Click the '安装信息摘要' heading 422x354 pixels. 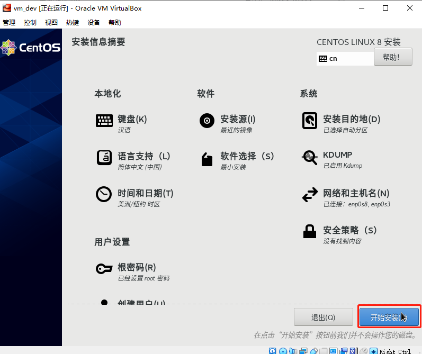click(x=98, y=42)
